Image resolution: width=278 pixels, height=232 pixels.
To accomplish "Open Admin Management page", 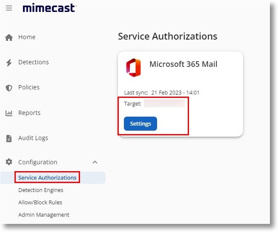I will pos(43,215).
